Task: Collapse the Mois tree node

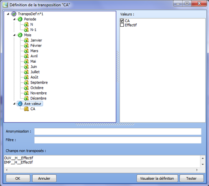Action: (14, 35)
